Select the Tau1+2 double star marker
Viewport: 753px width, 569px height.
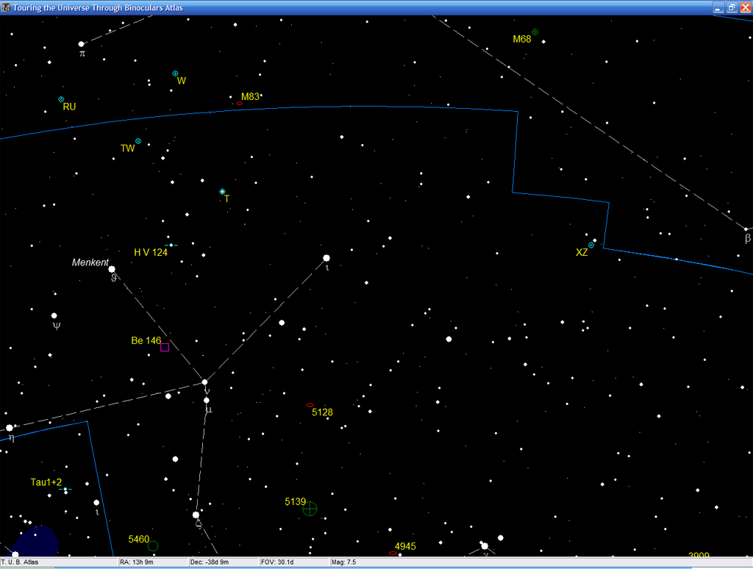pyautogui.click(x=65, y=490)
